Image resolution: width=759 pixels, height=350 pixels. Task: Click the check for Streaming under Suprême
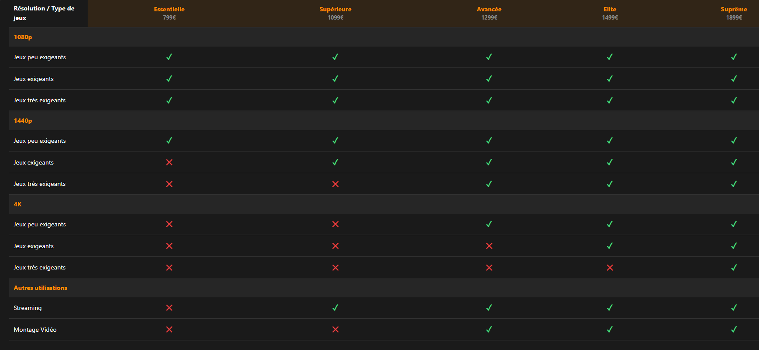(734, 308)
